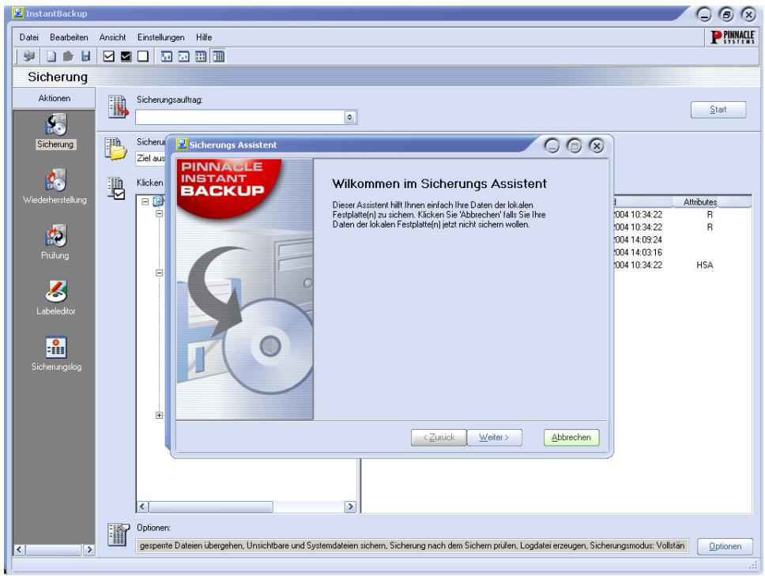Save the job using the floppy disk icon

point(86,56)
